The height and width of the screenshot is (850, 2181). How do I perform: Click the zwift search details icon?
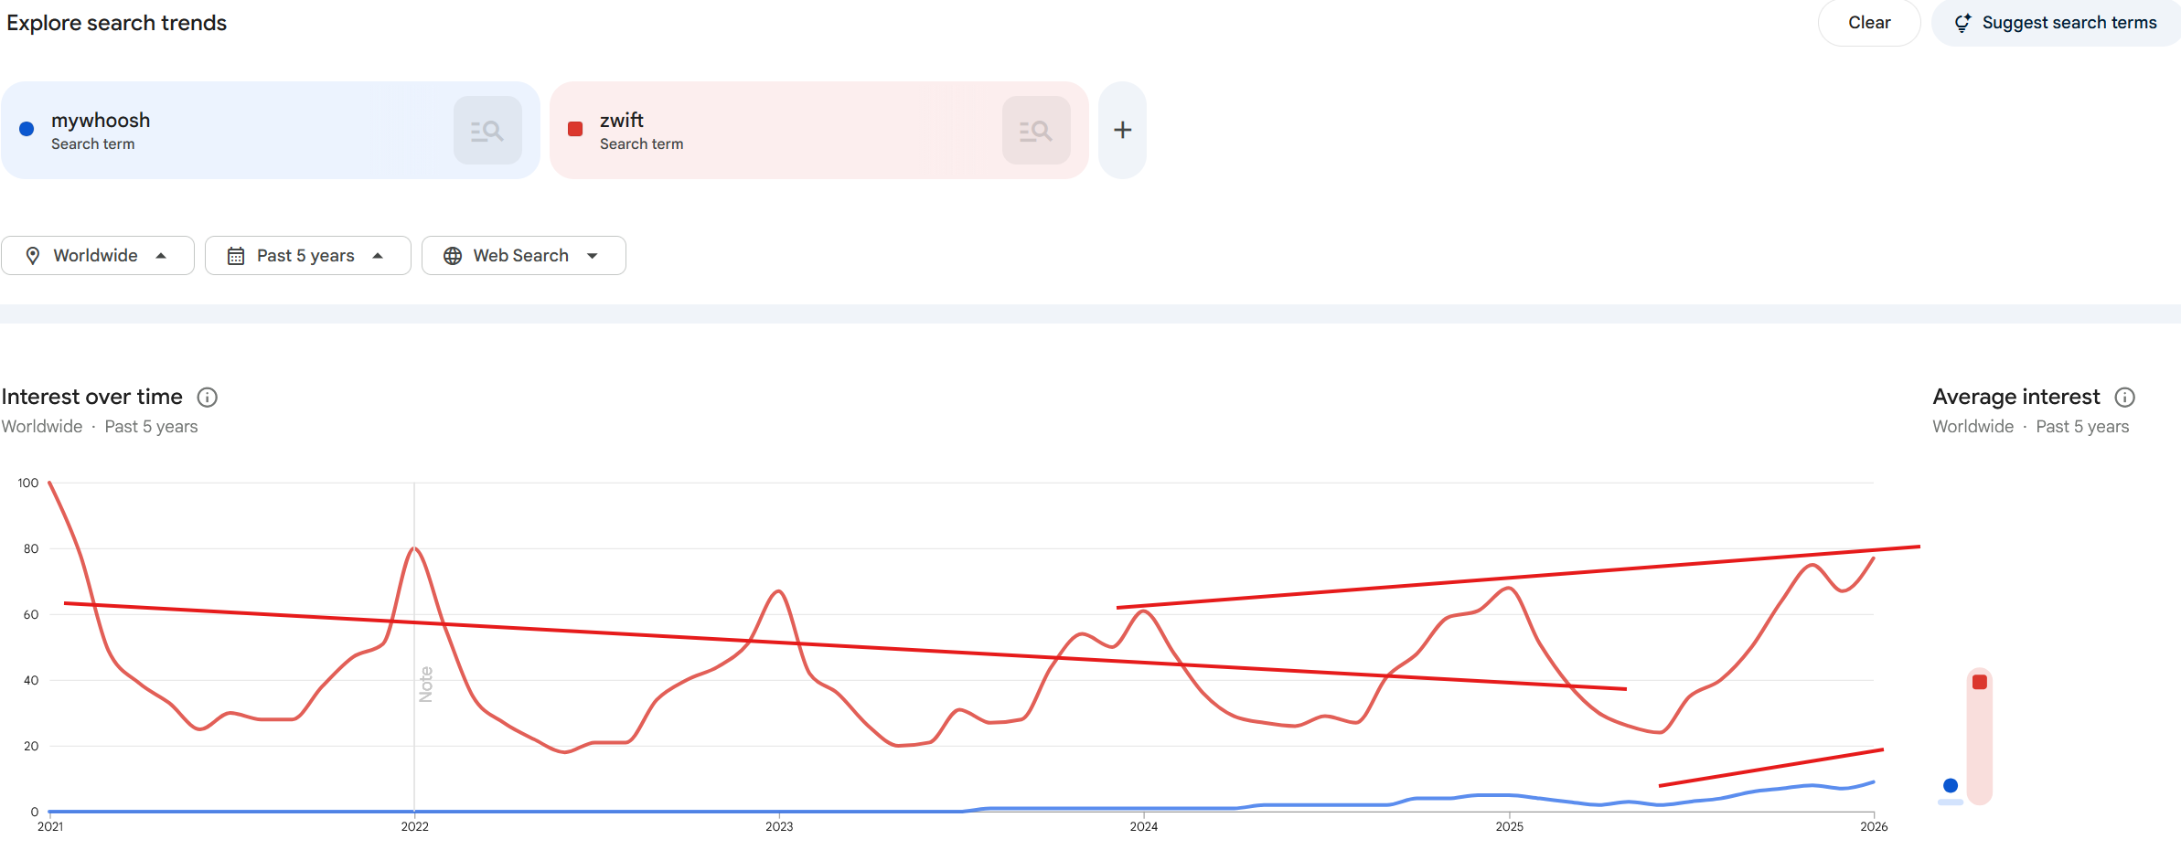coord(1035,131)
